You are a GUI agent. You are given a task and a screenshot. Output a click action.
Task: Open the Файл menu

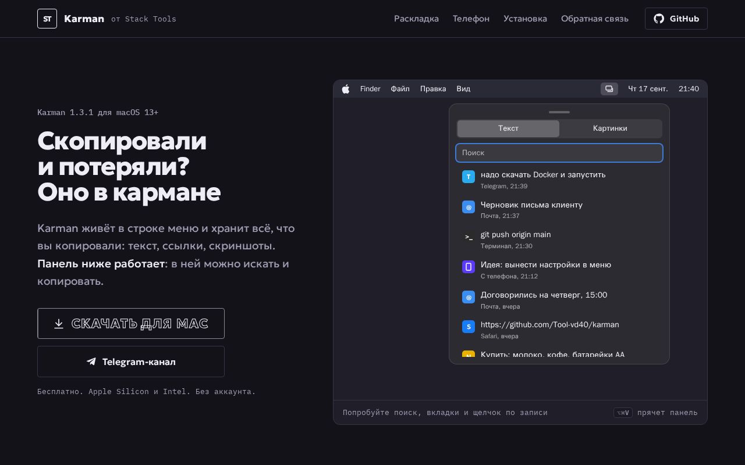coord(400,89)
